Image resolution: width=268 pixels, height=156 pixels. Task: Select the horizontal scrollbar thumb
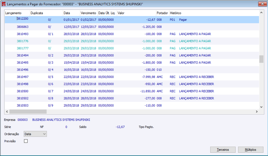point(28,111)
